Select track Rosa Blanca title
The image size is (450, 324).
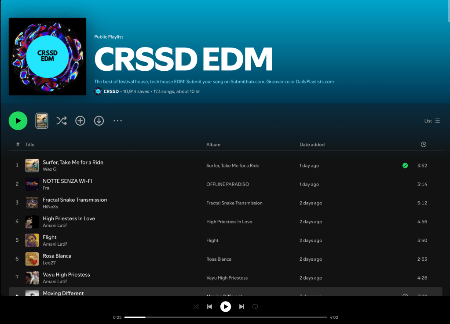(57, 256)
